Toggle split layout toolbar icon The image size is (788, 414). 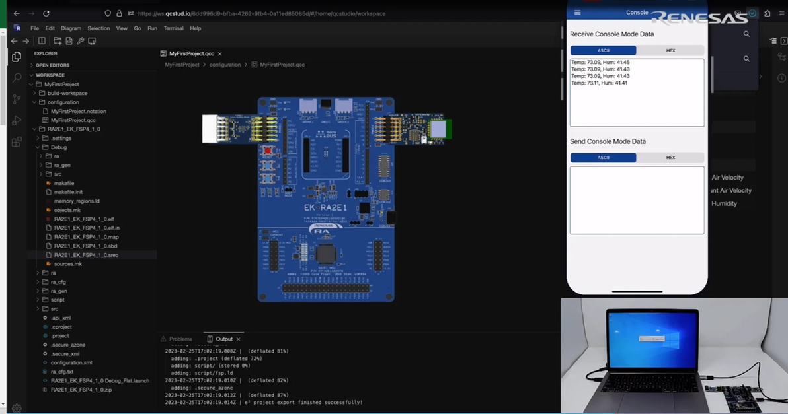coord(42,41)
